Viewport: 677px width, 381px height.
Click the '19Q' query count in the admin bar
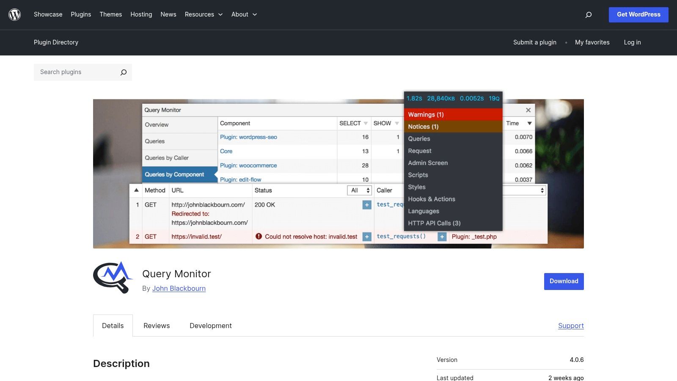(x=494, y=98)
